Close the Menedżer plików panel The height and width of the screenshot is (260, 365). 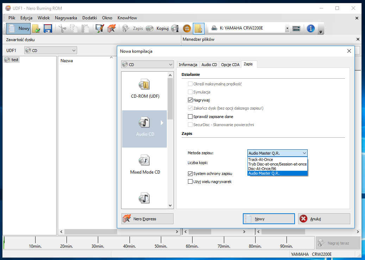tap(358, 39)
